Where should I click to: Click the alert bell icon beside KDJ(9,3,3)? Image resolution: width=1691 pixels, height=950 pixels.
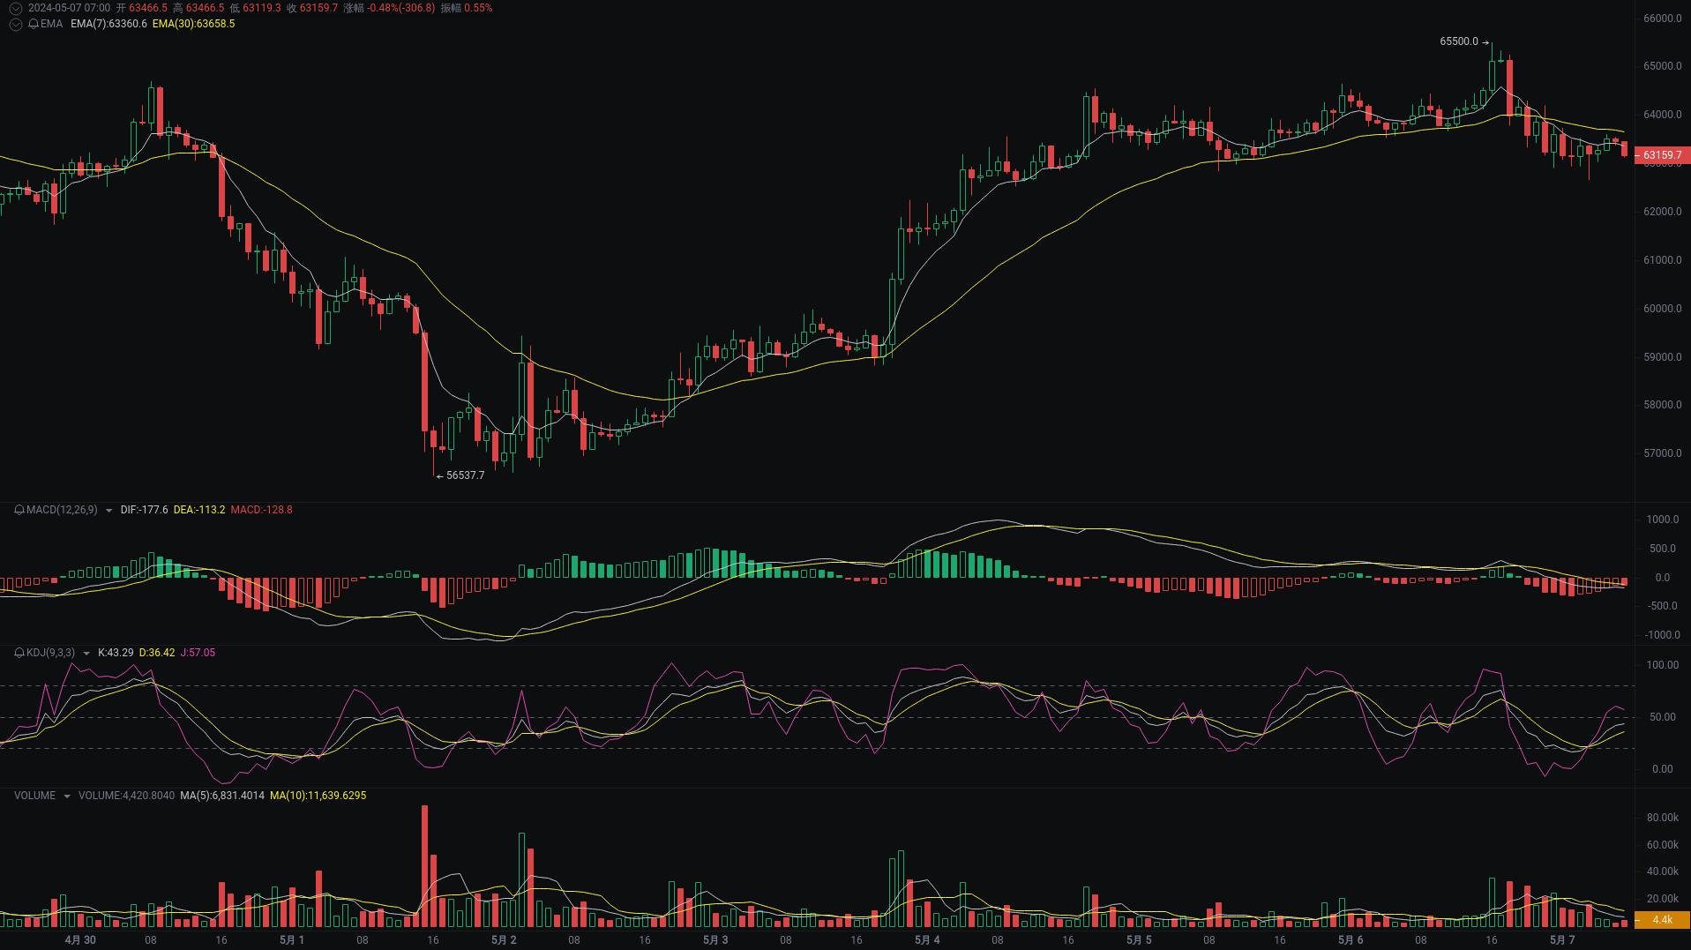pos(18,653)
